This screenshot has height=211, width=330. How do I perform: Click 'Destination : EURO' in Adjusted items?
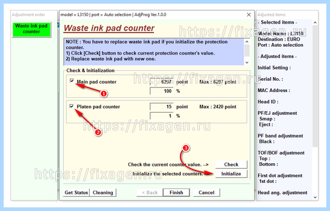(279, 40)
